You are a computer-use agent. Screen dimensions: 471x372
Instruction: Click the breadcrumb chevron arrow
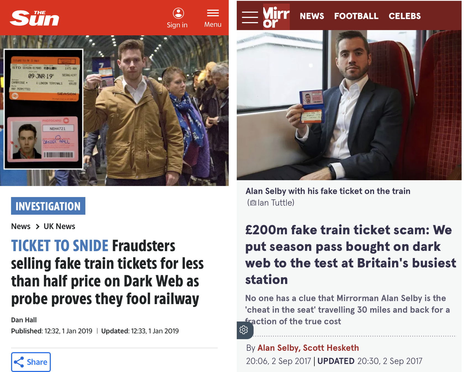pos(38,227)
